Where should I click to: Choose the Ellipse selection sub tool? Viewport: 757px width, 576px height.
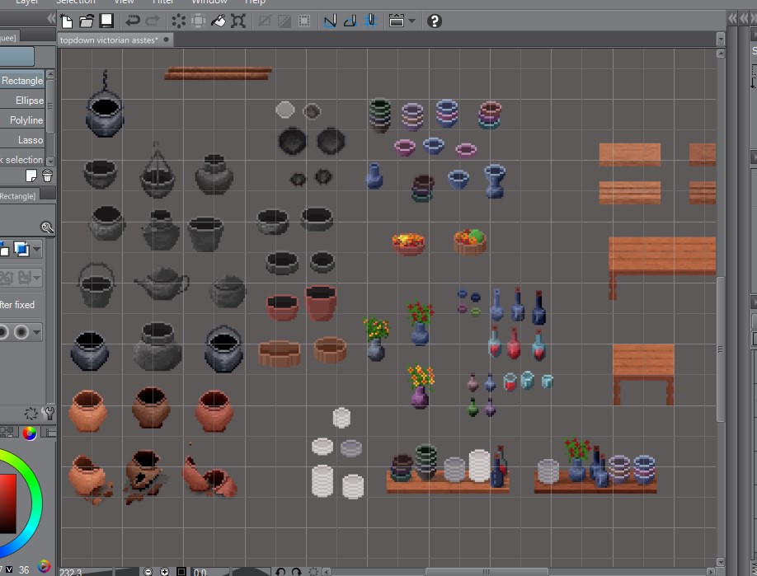tap(29, 101)
